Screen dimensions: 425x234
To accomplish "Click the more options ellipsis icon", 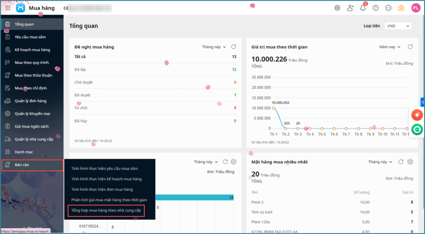I will [388, 8].
